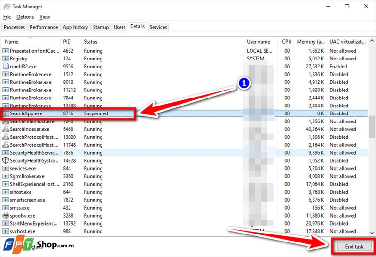The image size is (376, 257).
Task: Click the services.exe process icon
Action: (6, 168)
